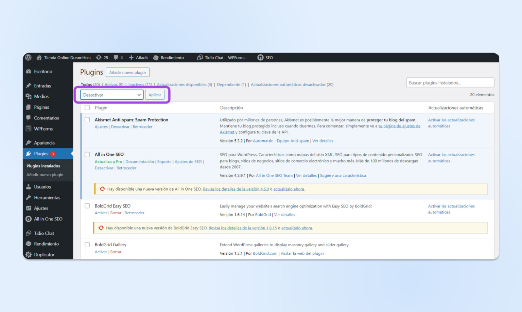Screen dimensions: 522x312
Task: Open the Actualizaciones disponibles filter
Action: (182, 84)
